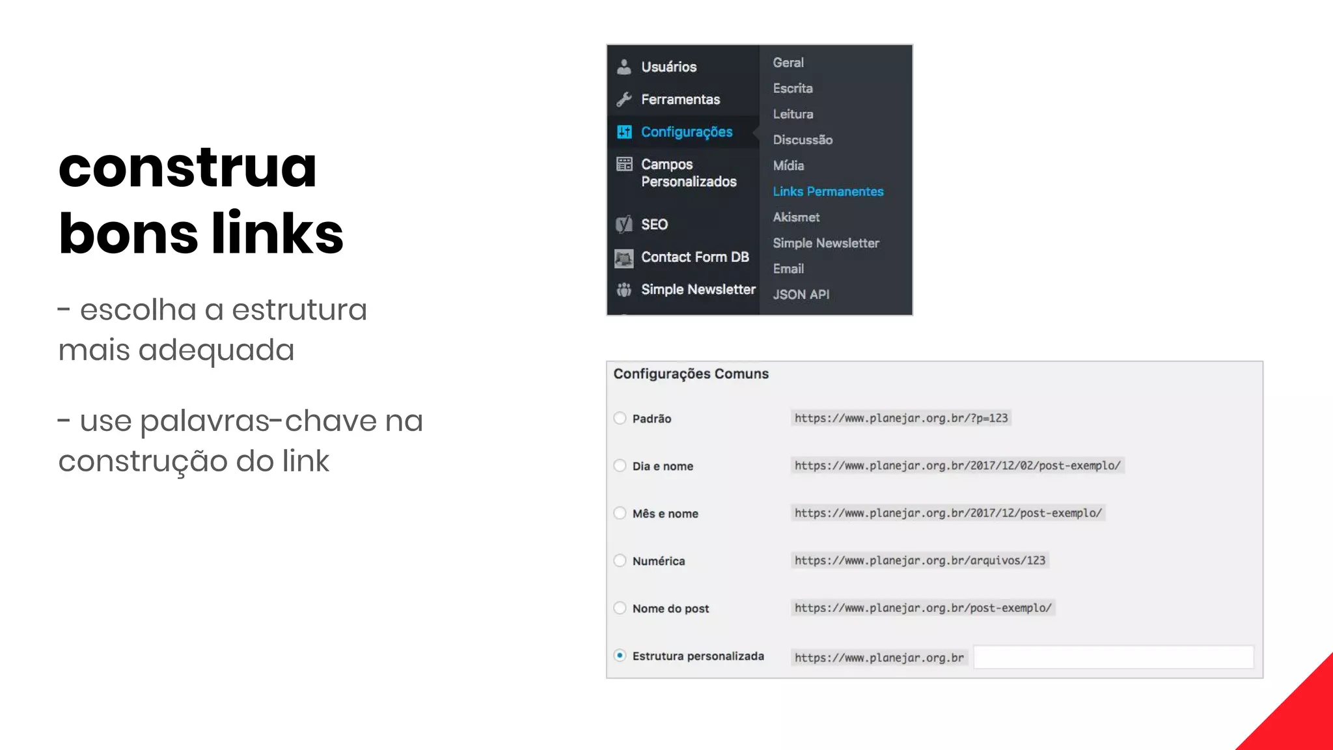Click the Dia e nome label

pos(663,466)
